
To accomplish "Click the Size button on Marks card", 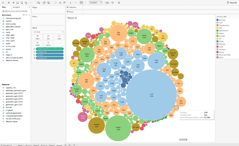I will click(48, 37).
